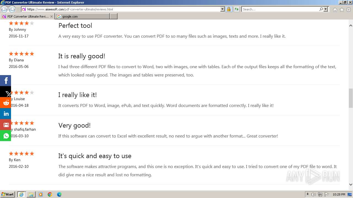Open the Action Center flag icon

click(327, 194)
